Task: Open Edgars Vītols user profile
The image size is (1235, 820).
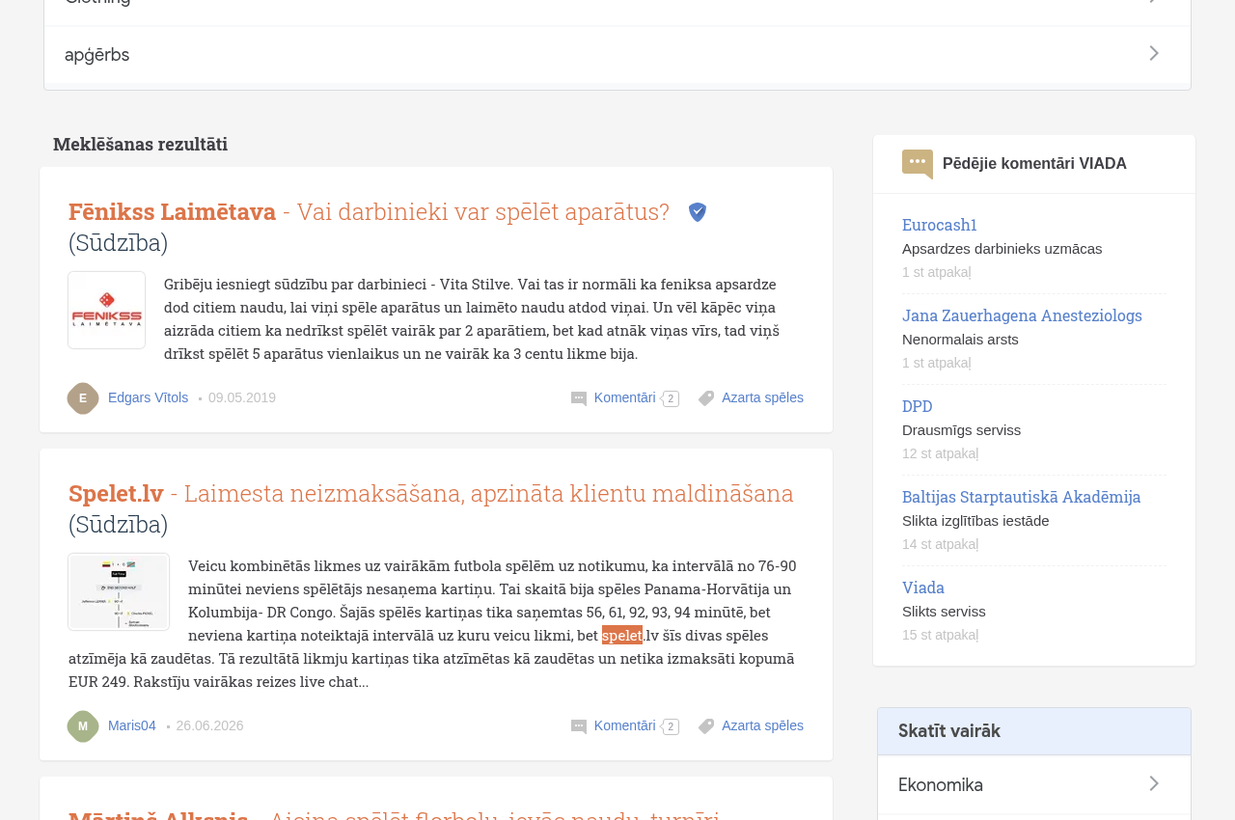Action: tap(148, 397)
